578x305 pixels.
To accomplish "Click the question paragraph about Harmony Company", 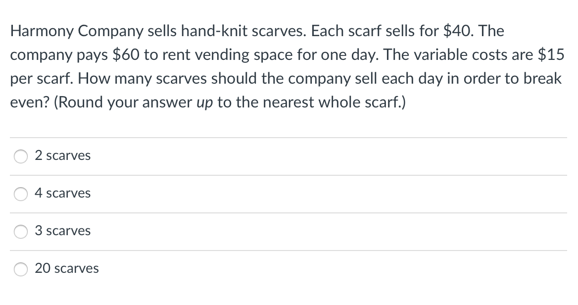I will point(287,66).
